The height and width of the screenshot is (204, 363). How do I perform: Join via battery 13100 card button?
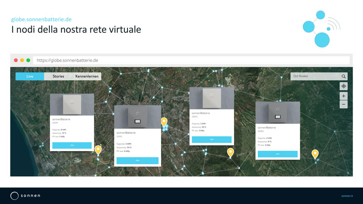137,161
